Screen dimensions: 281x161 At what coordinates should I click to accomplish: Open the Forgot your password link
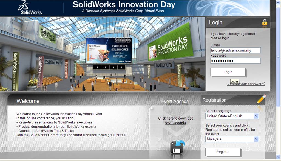pyautogui.click(x=246, y=84)
